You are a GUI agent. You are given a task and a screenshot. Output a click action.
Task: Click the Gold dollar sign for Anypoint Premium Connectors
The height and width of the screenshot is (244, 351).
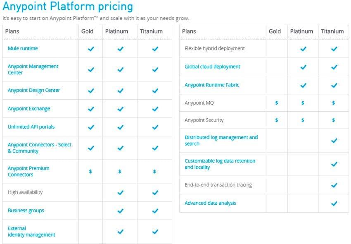pyautogui.click(x=90, y=172)
